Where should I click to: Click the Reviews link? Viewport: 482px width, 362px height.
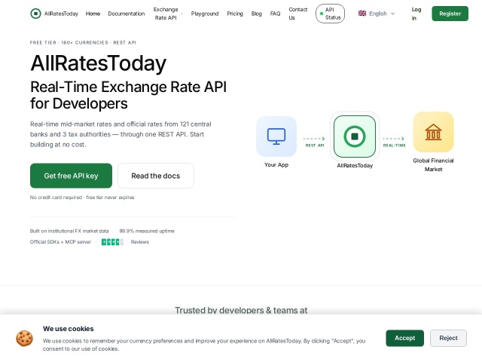tap(140, 242)
